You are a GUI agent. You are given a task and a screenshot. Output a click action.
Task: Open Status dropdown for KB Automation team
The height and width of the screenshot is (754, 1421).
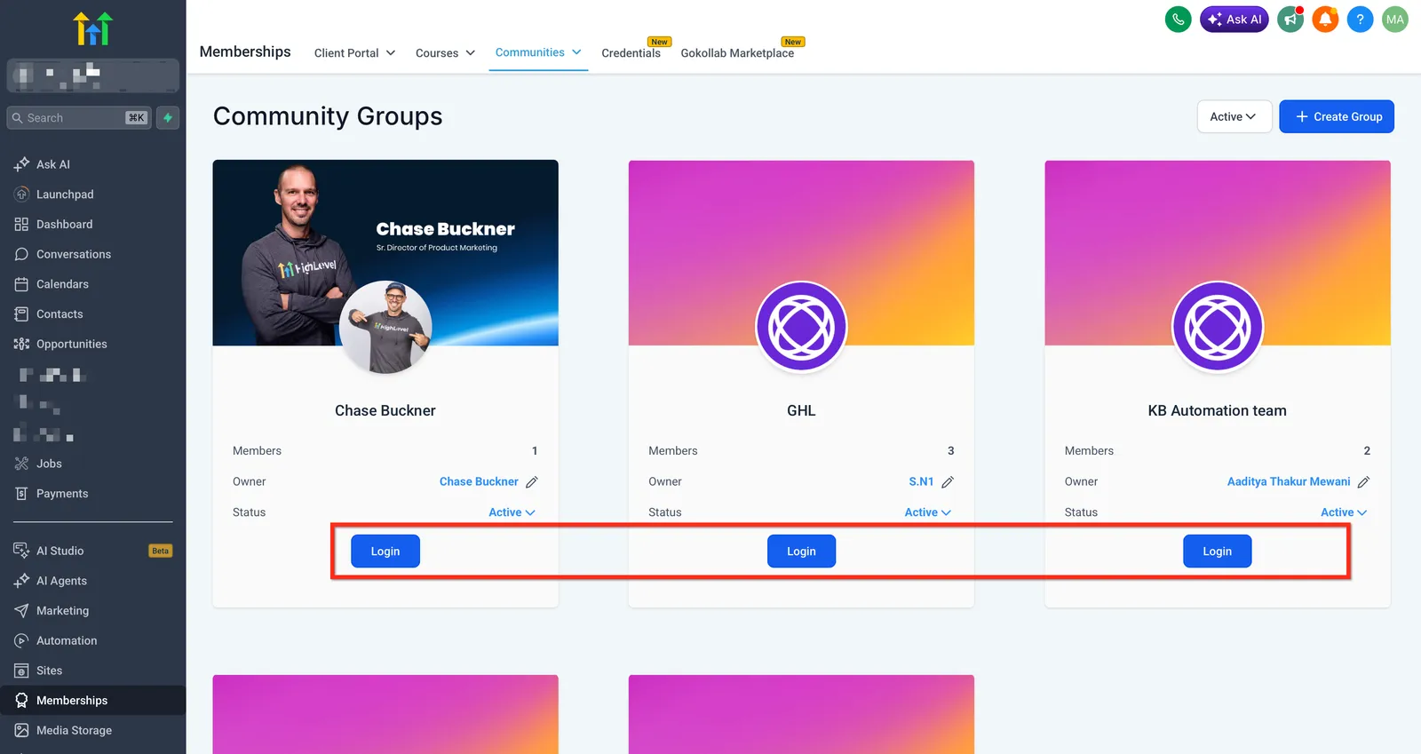click(x=1343, y=512)
